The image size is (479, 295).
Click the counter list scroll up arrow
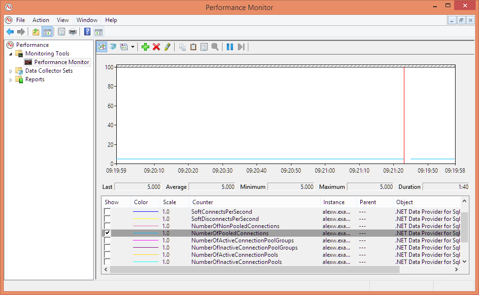pos(464,201)
